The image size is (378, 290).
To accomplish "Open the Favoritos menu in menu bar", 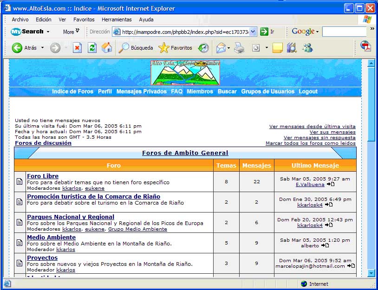I will (84, 19).
